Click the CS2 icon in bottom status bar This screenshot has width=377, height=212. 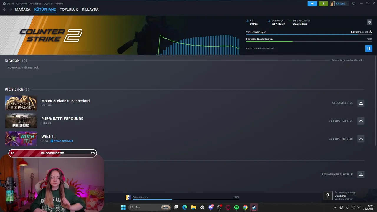click(128, 198)
